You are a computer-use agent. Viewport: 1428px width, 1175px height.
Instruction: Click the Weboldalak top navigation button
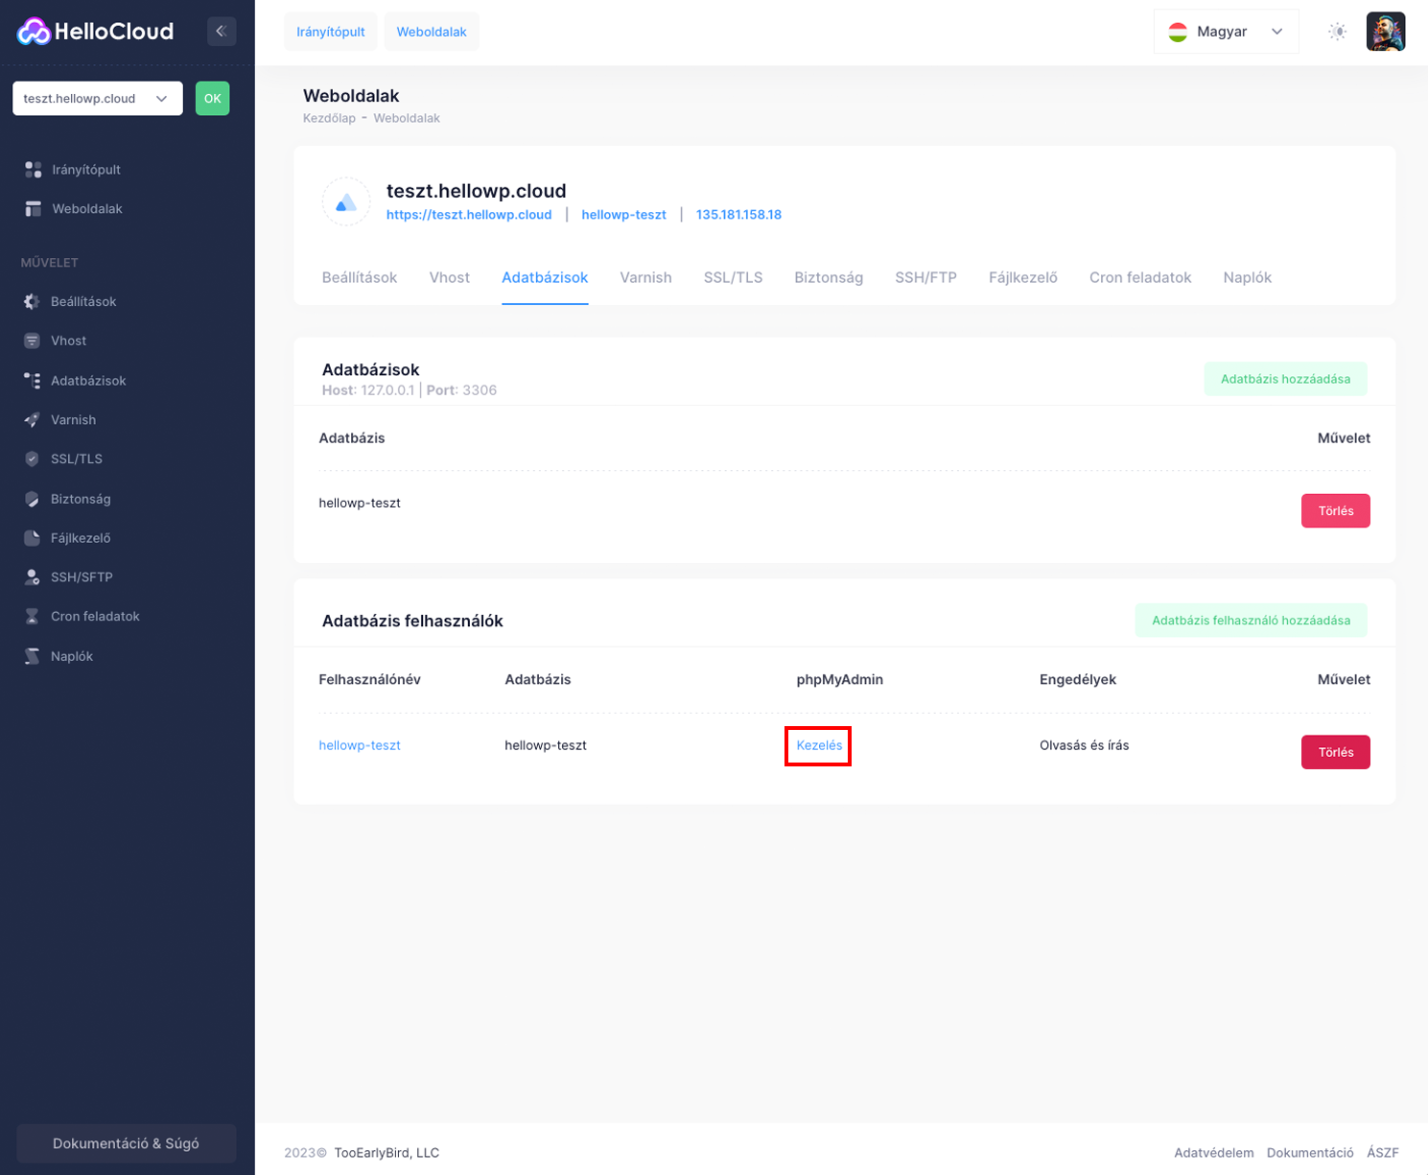(432, 32)
